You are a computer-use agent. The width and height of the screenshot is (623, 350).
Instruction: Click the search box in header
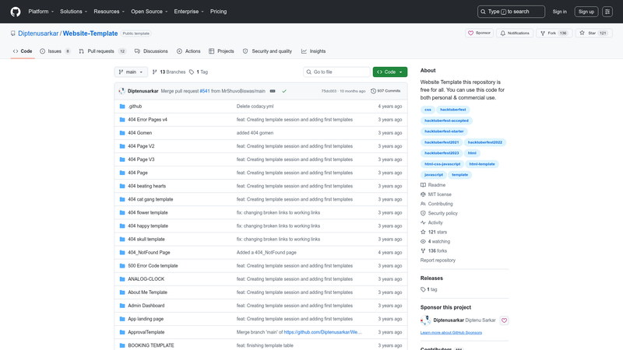[511, 12]
